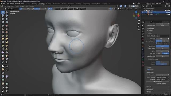Image resolution: width=171 pixels, height=96 pixels.
Task: Open the Detailing dropdown
Action: click(x=162, y=79)
